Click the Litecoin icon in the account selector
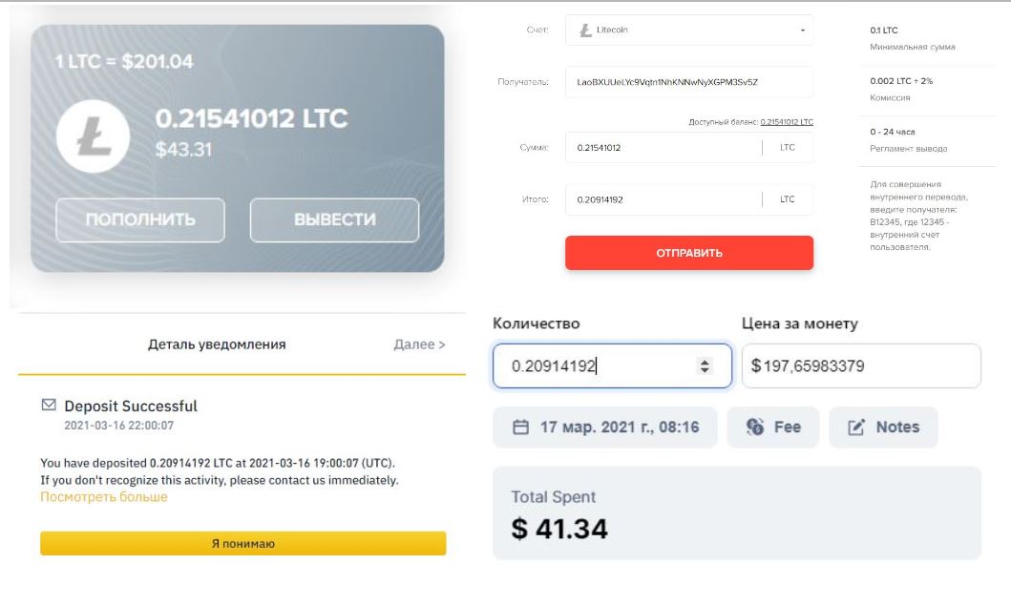The height and width of the screenshot is (605, 1011). tap(586, 31)
